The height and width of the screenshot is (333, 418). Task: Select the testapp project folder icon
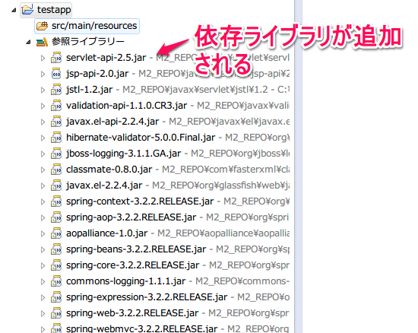pyautogui.click(x=27, y=10)
